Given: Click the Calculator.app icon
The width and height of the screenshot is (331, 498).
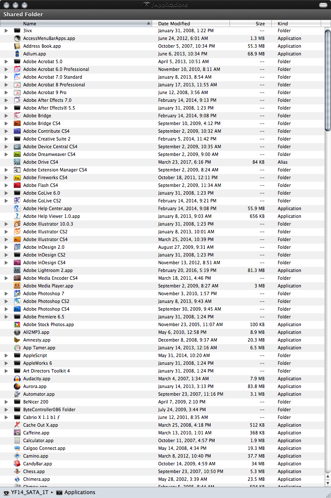Looking at the screenshot, I should tap(17, 440).
